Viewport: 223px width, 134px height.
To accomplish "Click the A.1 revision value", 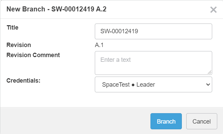I will pyautogui.click(x=99, y=45).
